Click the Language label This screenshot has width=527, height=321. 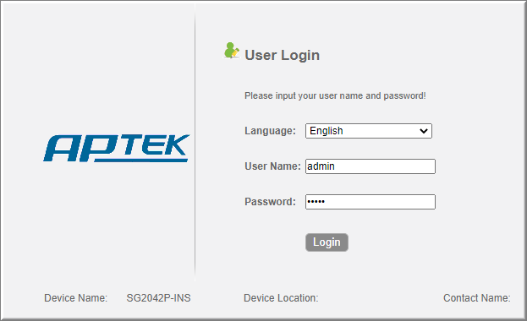point(270,131)
